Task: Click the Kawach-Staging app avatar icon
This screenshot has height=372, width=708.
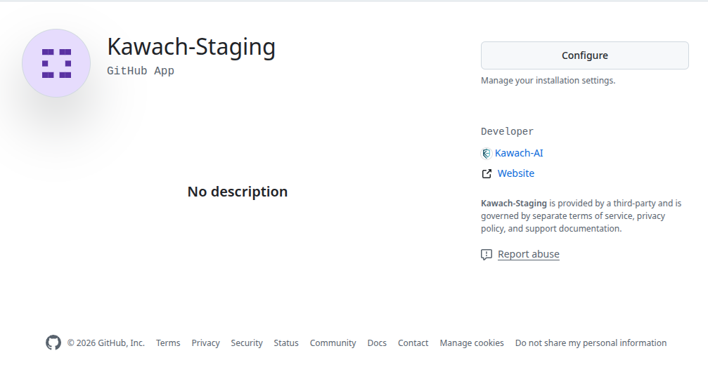Action: [56, 63]
